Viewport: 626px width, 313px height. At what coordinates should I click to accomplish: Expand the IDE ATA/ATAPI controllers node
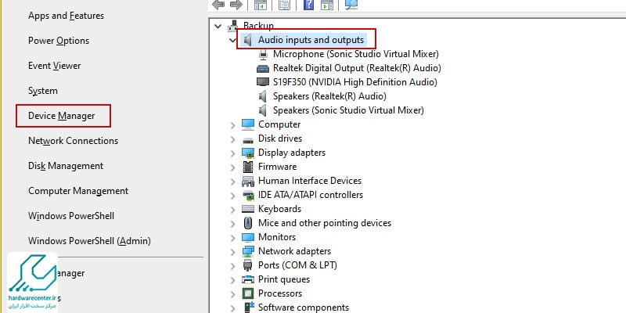(x=232, y=196)
